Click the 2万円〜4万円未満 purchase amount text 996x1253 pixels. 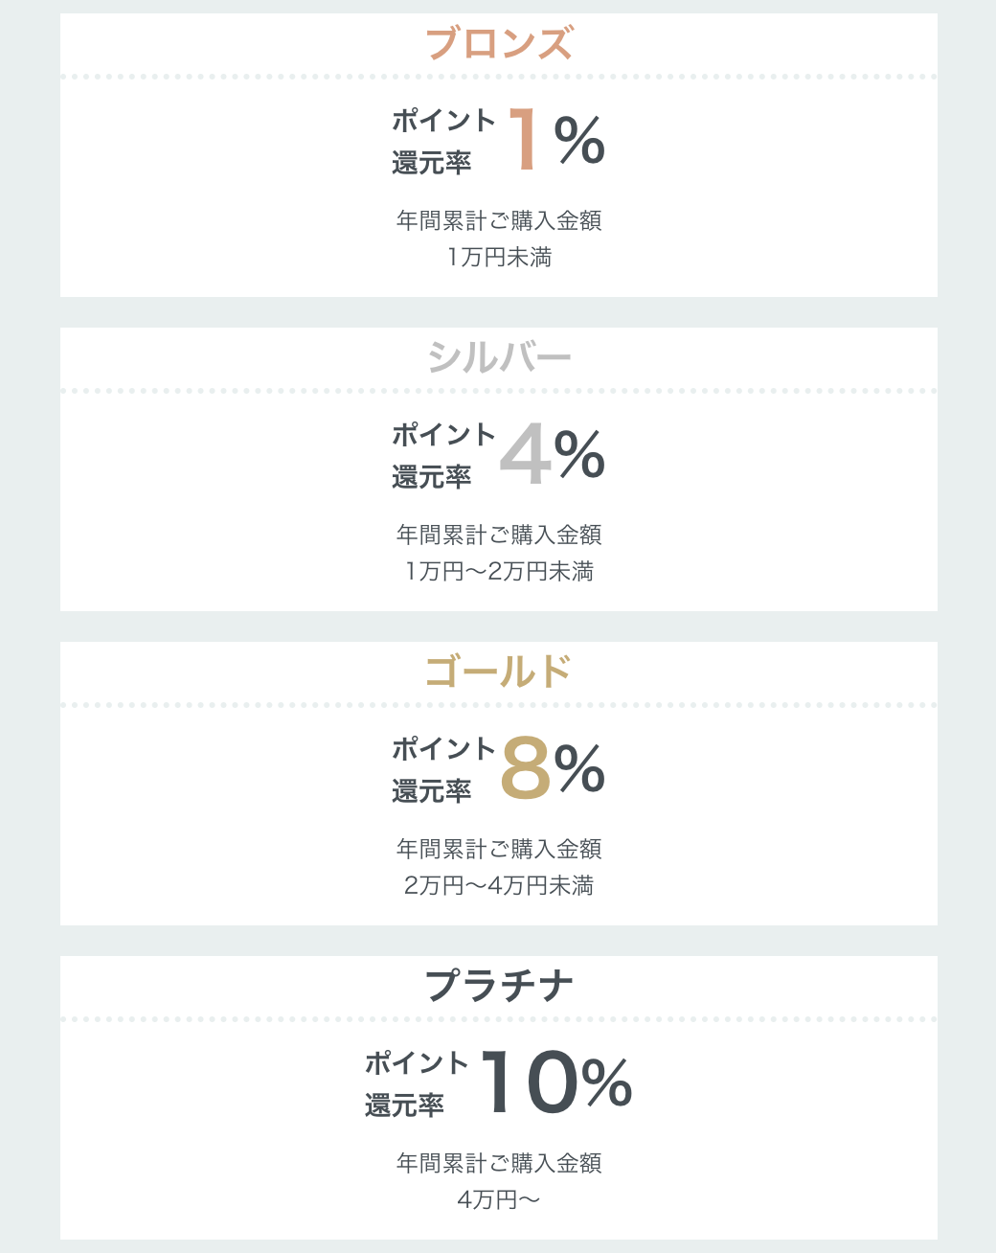pos(499,886)
